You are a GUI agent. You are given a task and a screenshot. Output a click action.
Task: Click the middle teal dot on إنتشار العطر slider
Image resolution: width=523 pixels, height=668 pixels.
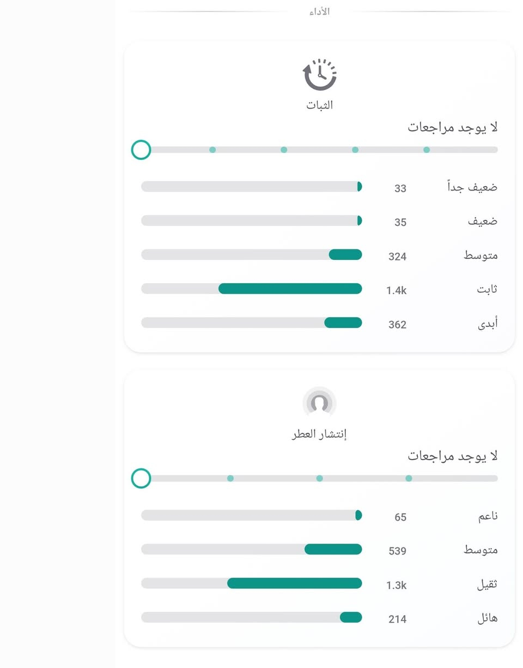pyautogui.click(x=319, y=478)
